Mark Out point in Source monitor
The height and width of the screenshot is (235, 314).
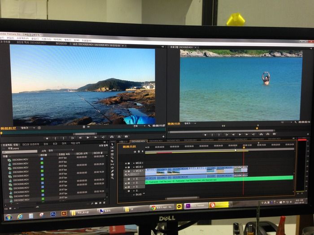coord(63,138)
